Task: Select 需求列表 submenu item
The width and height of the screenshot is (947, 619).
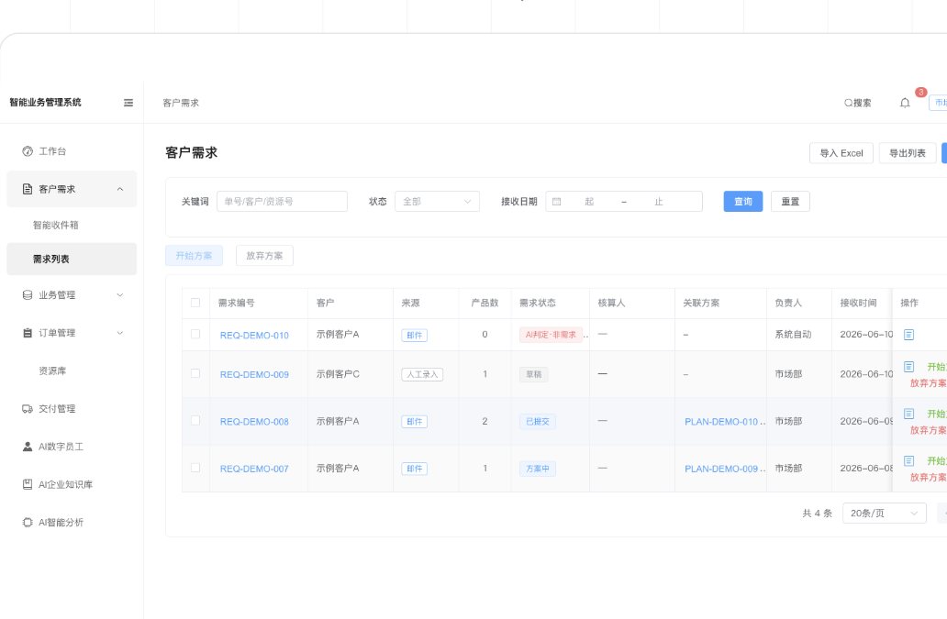Action: [72, 259]
